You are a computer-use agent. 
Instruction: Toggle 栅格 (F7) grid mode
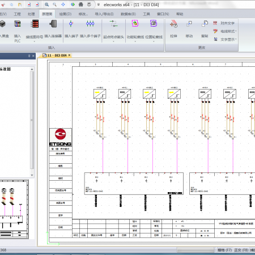tap(225, 250)
